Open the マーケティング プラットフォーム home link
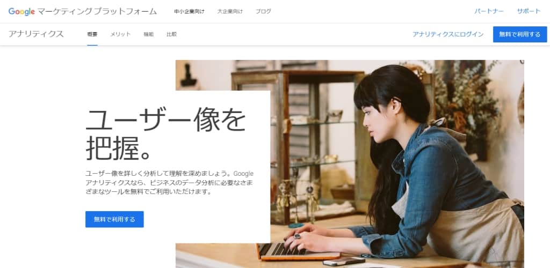 (97, 12)
